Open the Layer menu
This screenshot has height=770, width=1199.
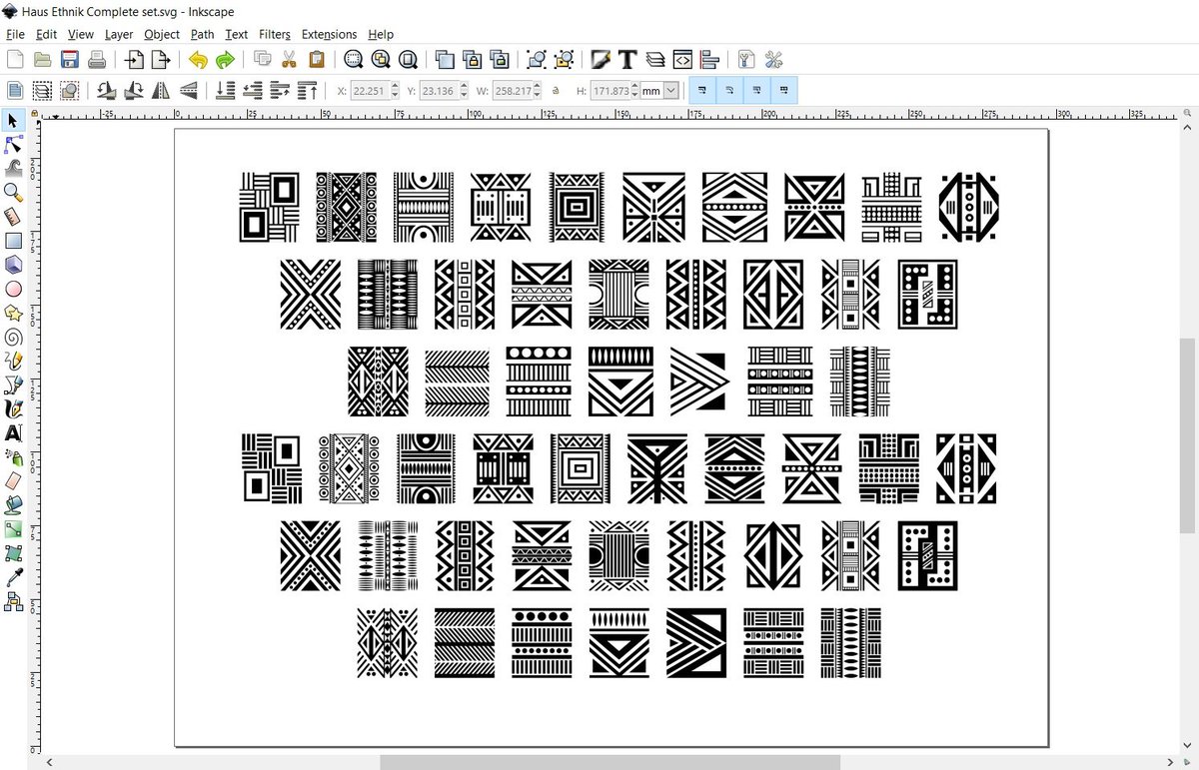click(119, 34)
